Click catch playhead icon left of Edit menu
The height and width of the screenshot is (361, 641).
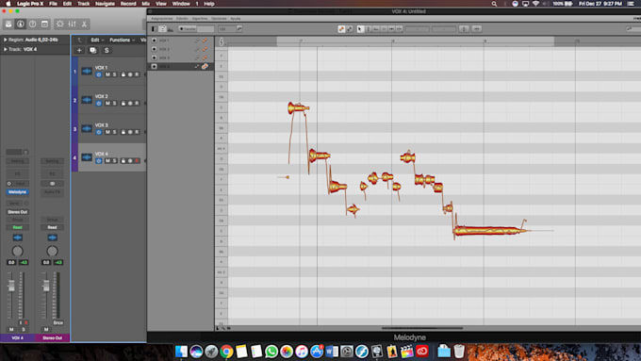pyautogui.click(x=80, y=41)
